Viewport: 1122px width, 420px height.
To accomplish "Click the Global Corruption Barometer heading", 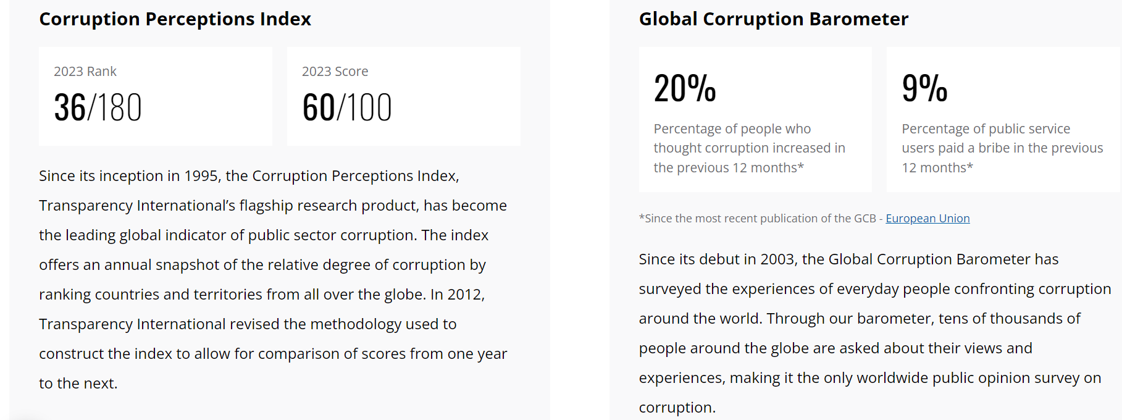I will click(774, 19).
